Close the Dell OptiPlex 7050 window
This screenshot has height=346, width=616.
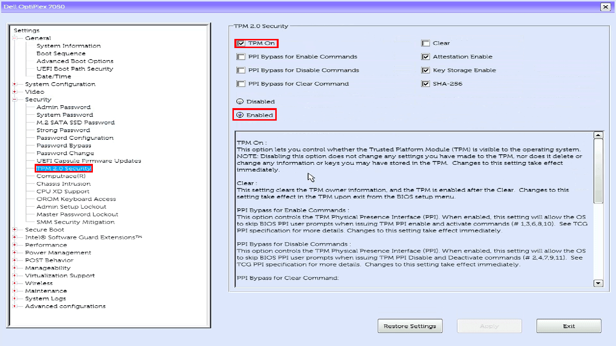[x=605, y=7]
